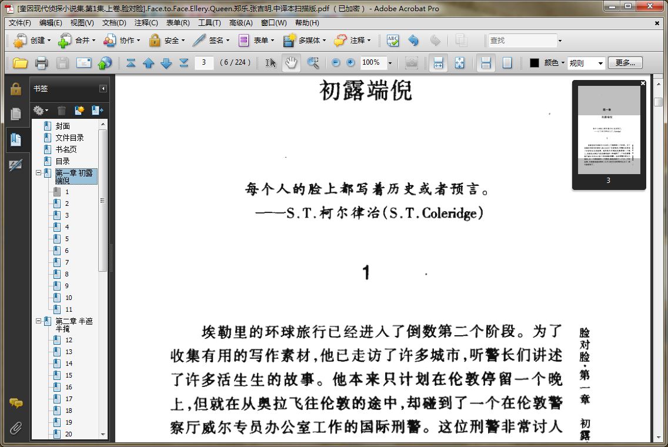Viewport: 668px width, 447px height.
Task: Select the Hand tool in toolbar
Action: coord(291,63)
